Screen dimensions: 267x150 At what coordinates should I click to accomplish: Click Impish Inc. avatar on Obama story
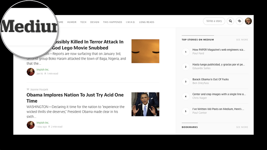[x=31, y=125]
